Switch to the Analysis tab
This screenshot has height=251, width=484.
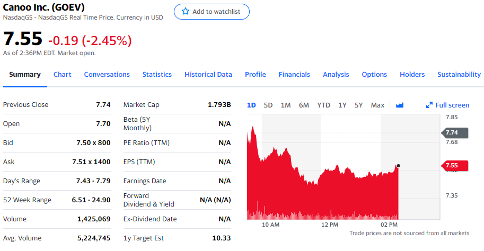[x=336, y=74]
